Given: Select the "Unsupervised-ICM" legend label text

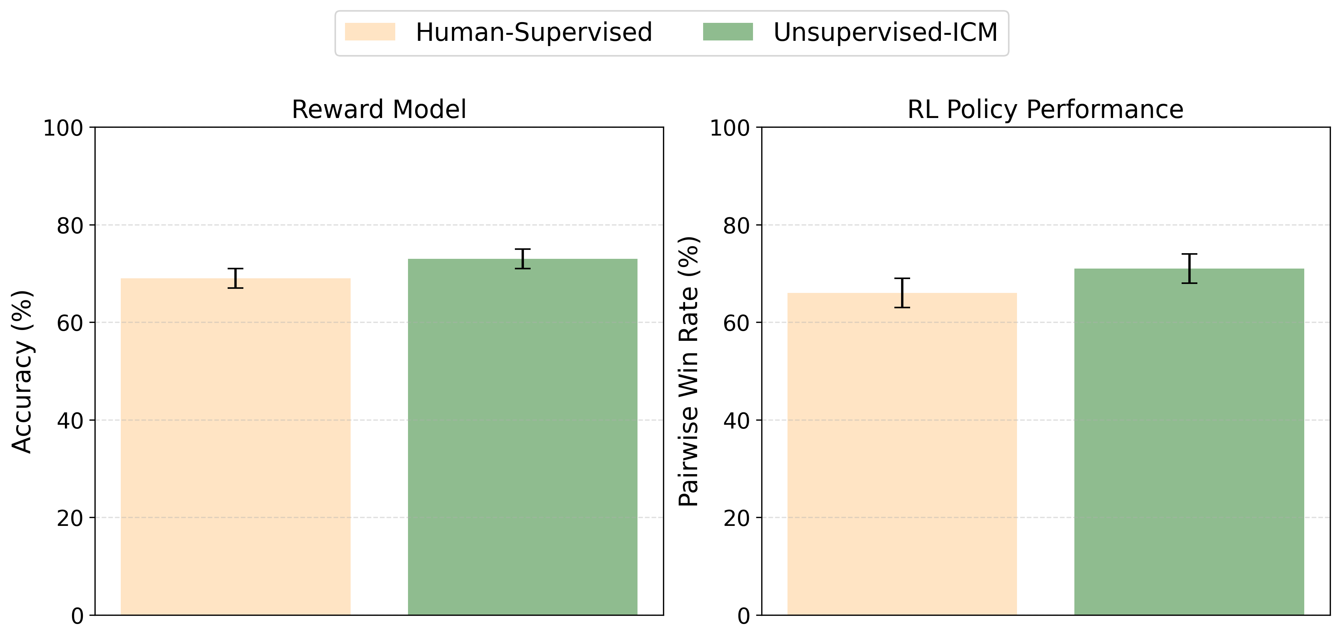Looking at the screenshot, I should click(885, 32).
